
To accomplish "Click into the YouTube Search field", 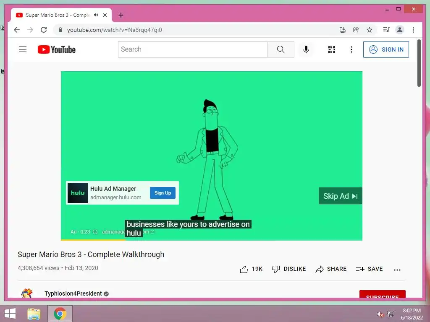I will point(193,49).
